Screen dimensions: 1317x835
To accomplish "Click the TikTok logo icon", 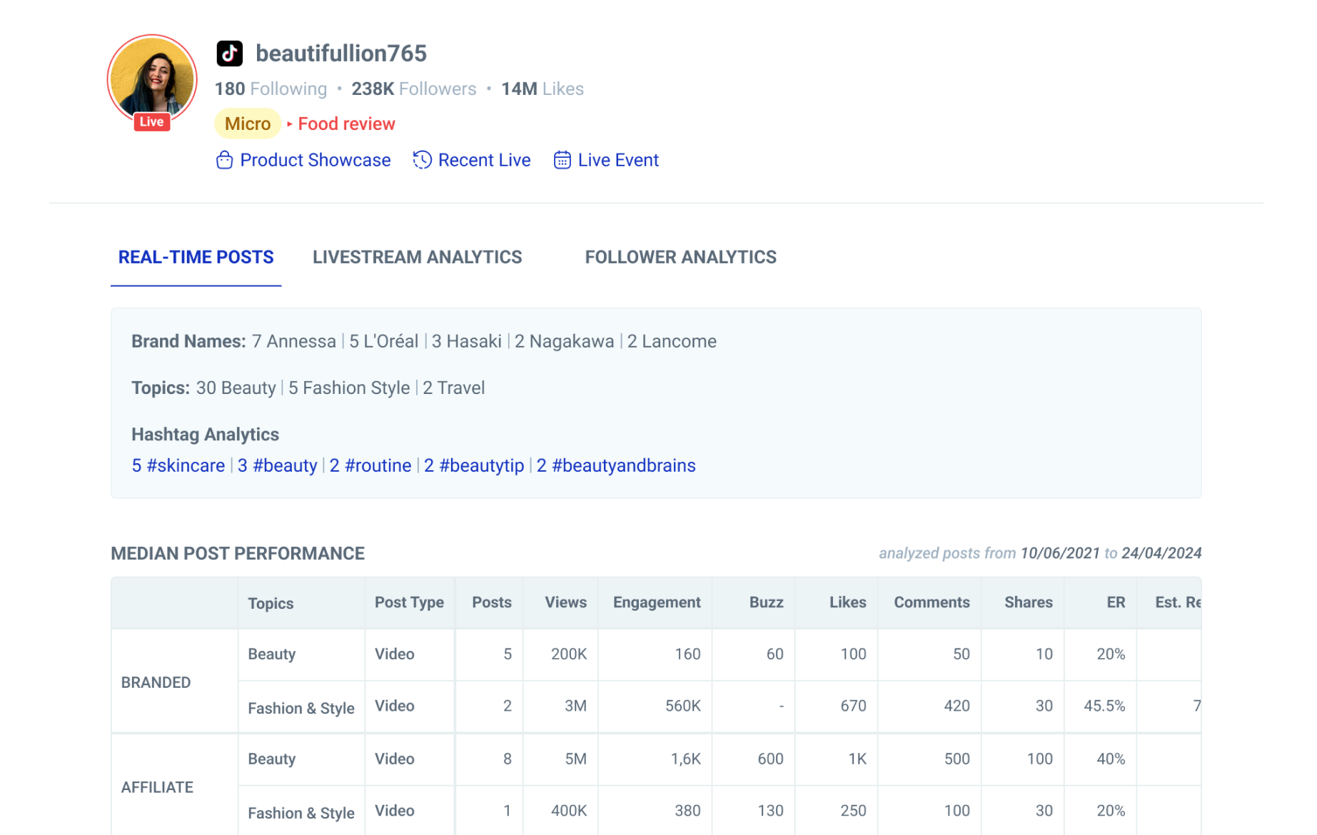I will click(x=229, y=54).
